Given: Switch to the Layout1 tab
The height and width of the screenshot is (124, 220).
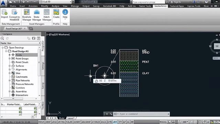Looking at the screenshot, I should [x=71, y=118].
